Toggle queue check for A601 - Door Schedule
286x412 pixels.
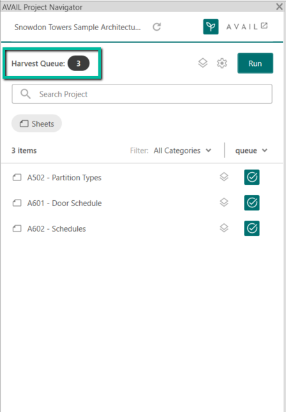click(x=252, y=203)
